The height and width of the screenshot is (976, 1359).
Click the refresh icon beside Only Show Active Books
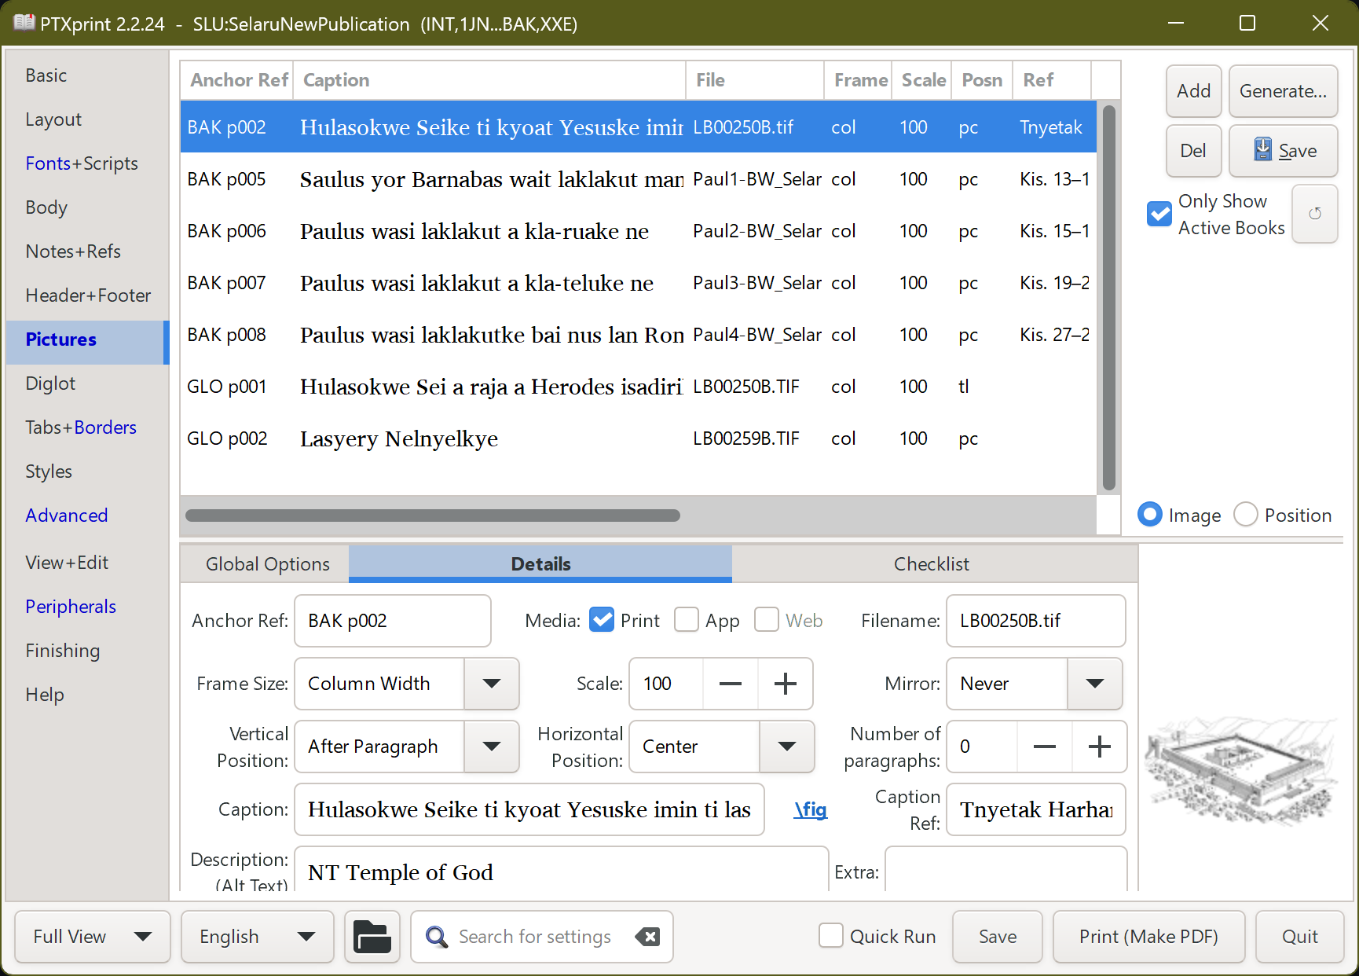1315,214
